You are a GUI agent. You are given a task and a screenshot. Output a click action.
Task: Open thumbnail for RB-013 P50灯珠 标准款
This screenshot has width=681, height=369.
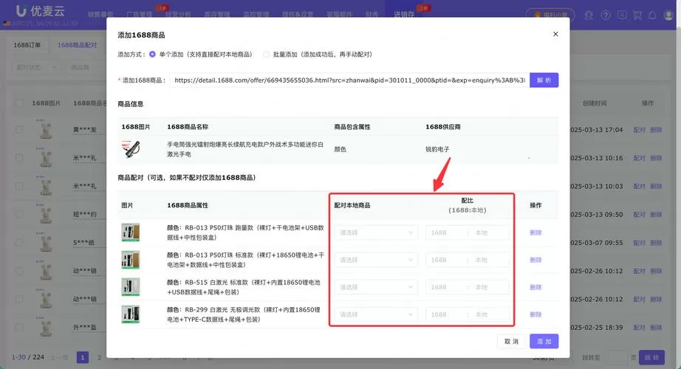point(130,260)
